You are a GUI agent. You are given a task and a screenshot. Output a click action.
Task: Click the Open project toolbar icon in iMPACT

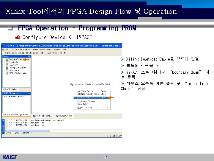pyautogui.click(x=5, y=53)
